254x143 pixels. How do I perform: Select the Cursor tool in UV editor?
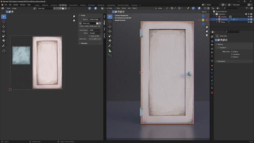[4, 22]
